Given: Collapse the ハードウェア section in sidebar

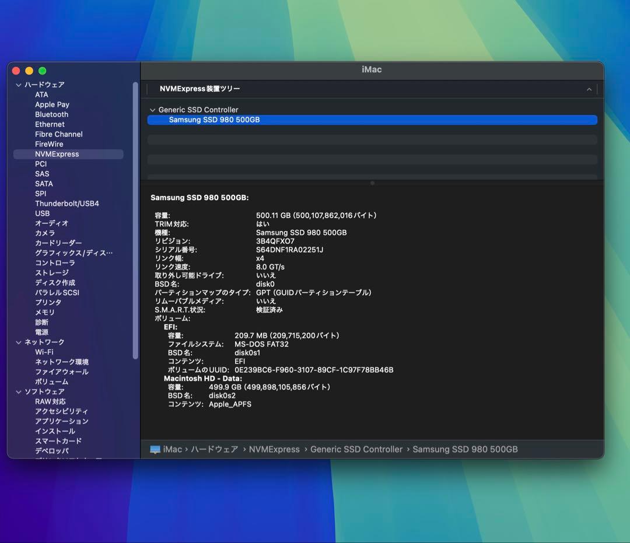Looking at the screenshot, I should coord(18,85).
